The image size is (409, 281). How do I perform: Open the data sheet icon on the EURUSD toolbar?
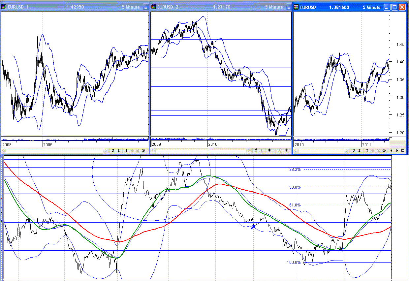(403, 150)
